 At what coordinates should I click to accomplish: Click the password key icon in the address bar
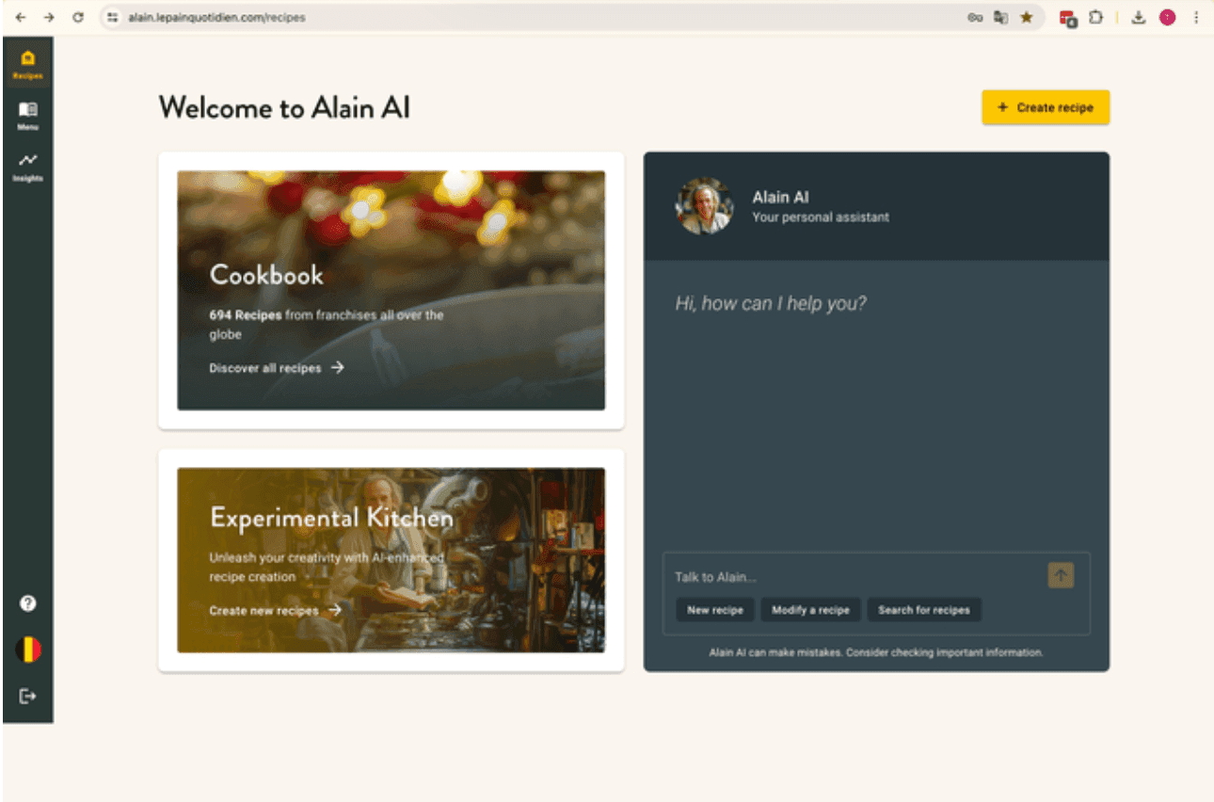coord(975,17)
